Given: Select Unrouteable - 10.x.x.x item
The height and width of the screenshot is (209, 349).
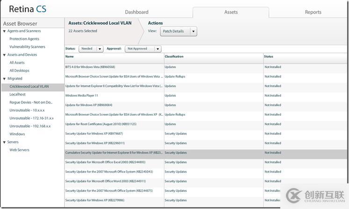Looking at the screenshot, I should tap(27, 110).
